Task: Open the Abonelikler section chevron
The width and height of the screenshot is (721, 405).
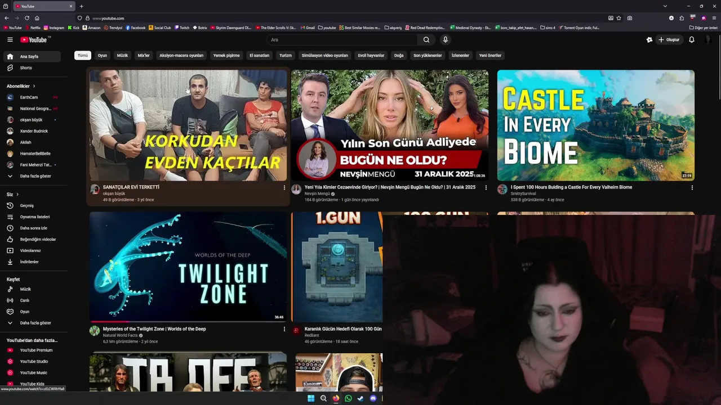Action: point(34,86)
